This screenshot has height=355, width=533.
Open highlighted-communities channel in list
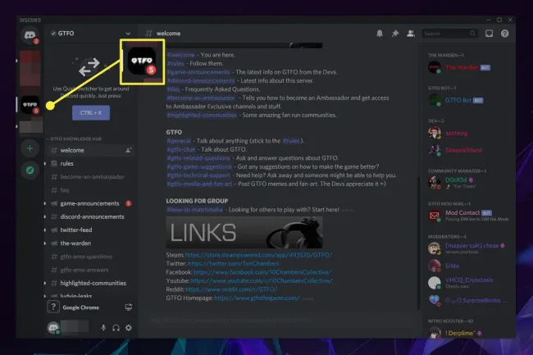click(90, 283)
